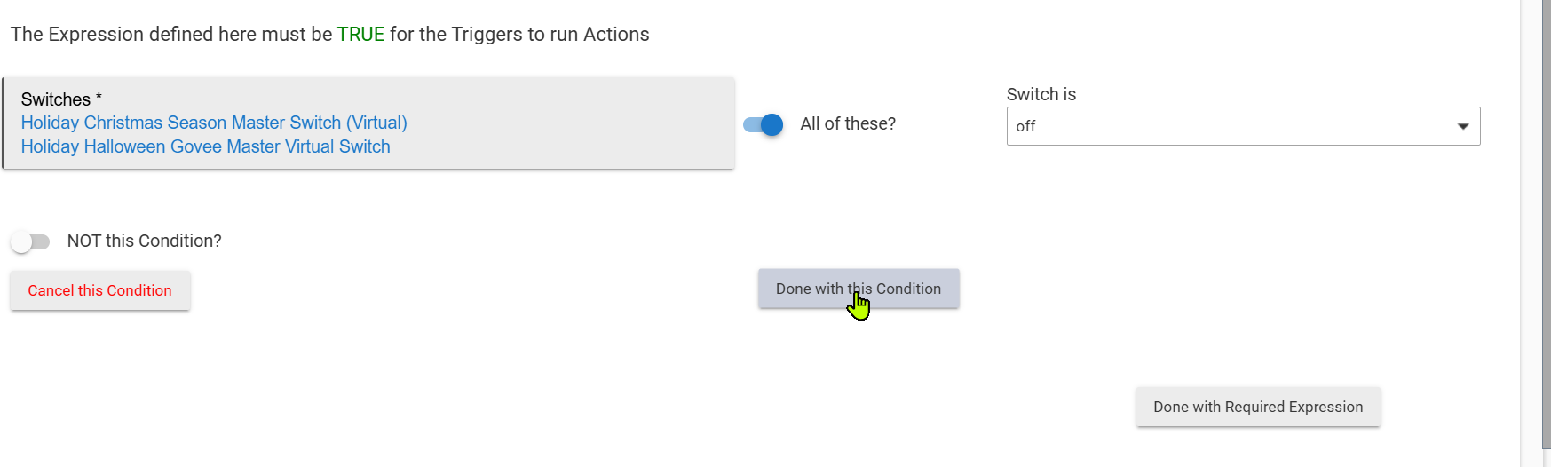Click Holiday Christmas Season Master Switch (Virtual)
Screen dimensions: 1551x467
[x=214, y=123]
